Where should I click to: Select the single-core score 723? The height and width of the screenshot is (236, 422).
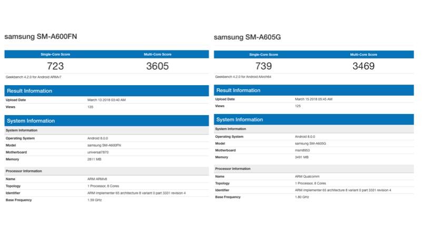coord(55,66)
